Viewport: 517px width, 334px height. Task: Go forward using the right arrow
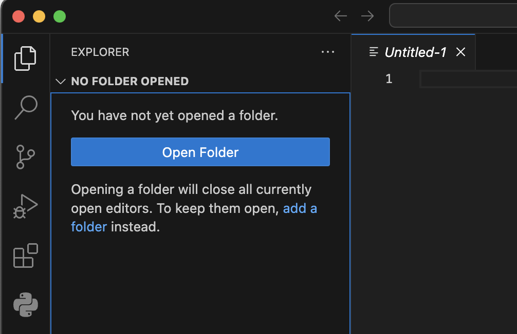pyautogui.click(x=367, y=16)
